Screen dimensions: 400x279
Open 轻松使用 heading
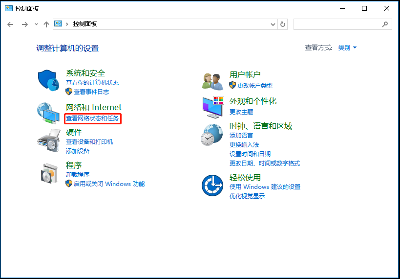[x=245, y=177]
